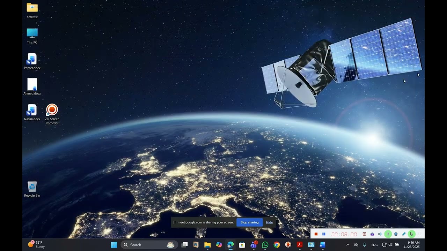Switch to Microsoft Word in the taskbar
Image resolution: width=447 pixels, height=251 pixels.
coord(323,245)
